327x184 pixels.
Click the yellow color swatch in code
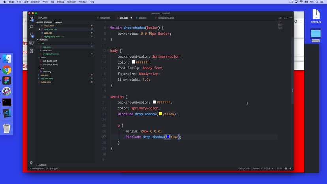pos(160,114)
